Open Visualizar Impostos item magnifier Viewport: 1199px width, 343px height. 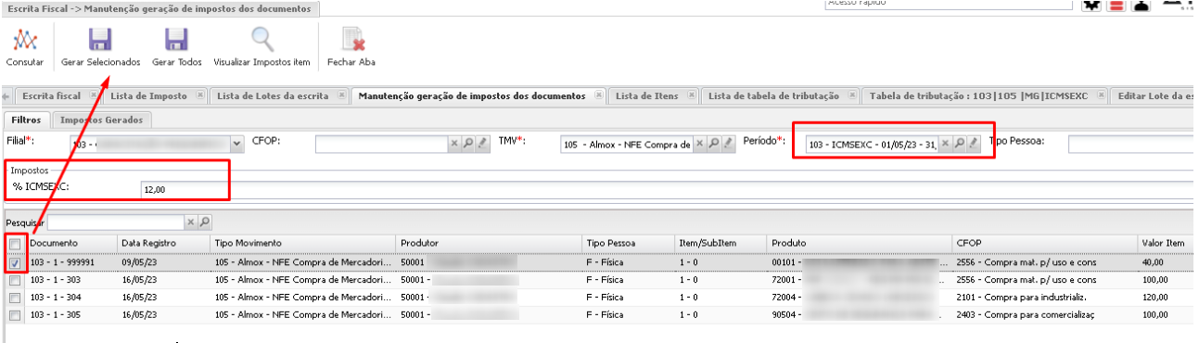coord(261,40)
